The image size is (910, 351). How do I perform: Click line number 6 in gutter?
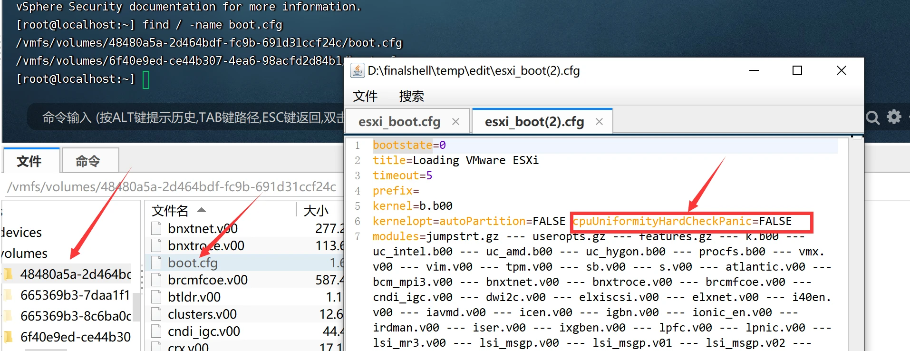[x=358, y=221]
